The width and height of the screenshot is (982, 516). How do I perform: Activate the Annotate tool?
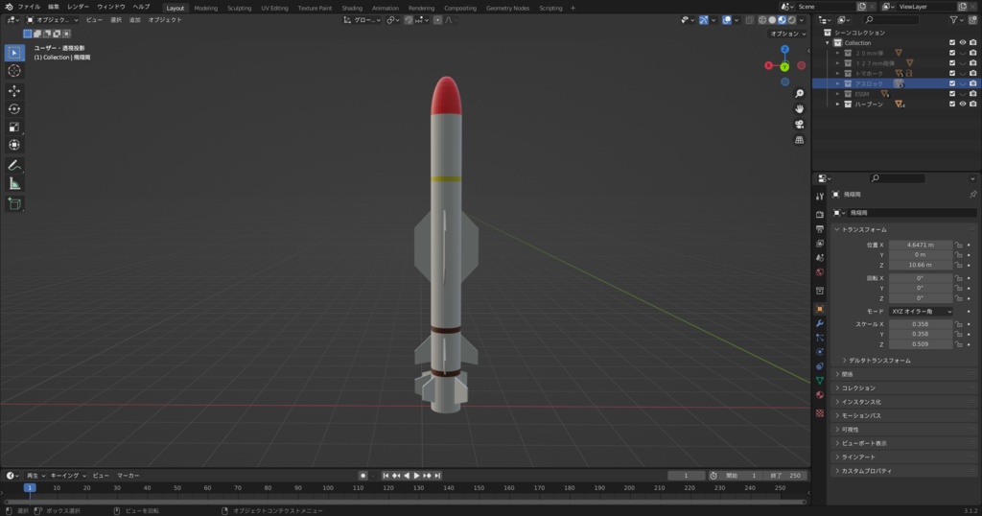[14, 165]
